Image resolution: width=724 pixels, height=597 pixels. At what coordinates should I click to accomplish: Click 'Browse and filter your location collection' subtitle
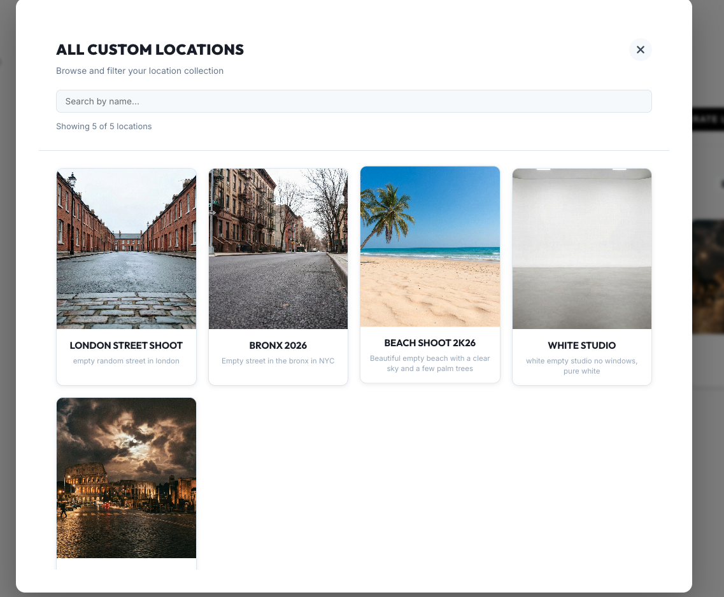coord(139,71)
